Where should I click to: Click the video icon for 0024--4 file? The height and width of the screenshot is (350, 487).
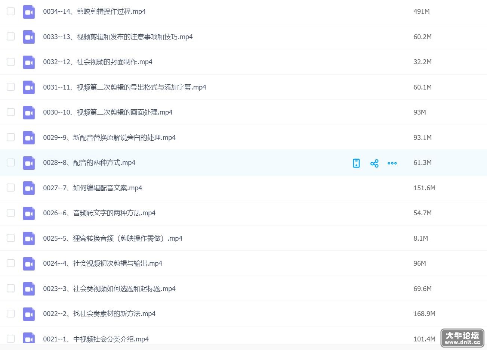tap(29, 264)
